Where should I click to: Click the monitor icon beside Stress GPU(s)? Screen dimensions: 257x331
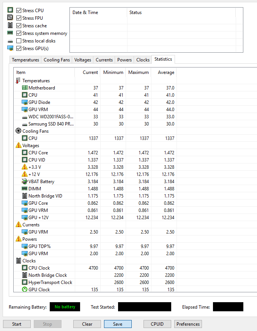pyautogui.click(x=10, y=48)
